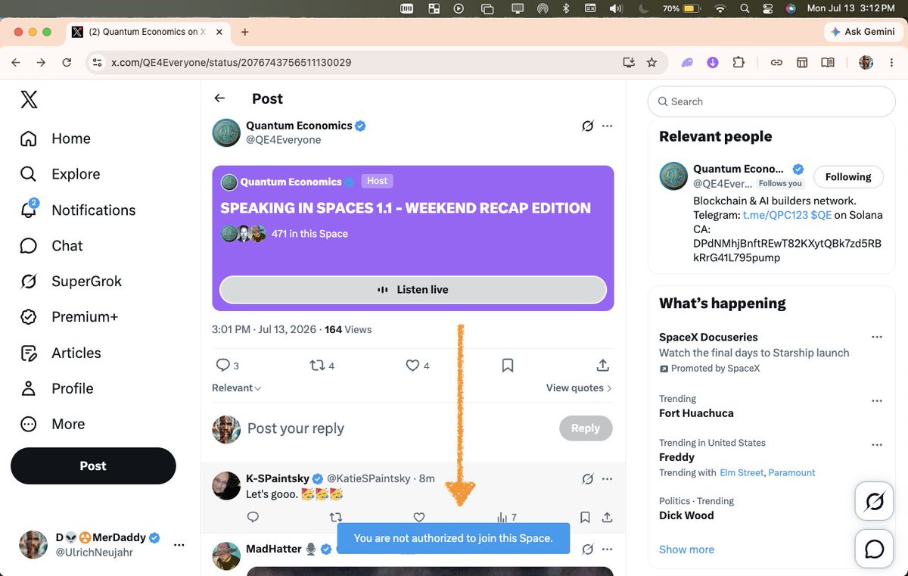Like K-SPaintsky's reply

(x=418, y=518)
